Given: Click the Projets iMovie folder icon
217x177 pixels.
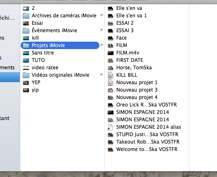Looking at the screenshot, I should (26, 45).
